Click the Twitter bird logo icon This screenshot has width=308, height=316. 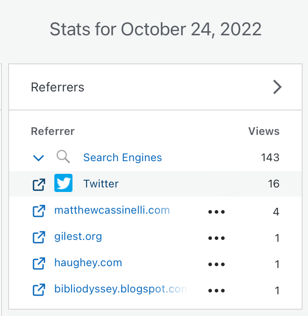coord(63,183)
